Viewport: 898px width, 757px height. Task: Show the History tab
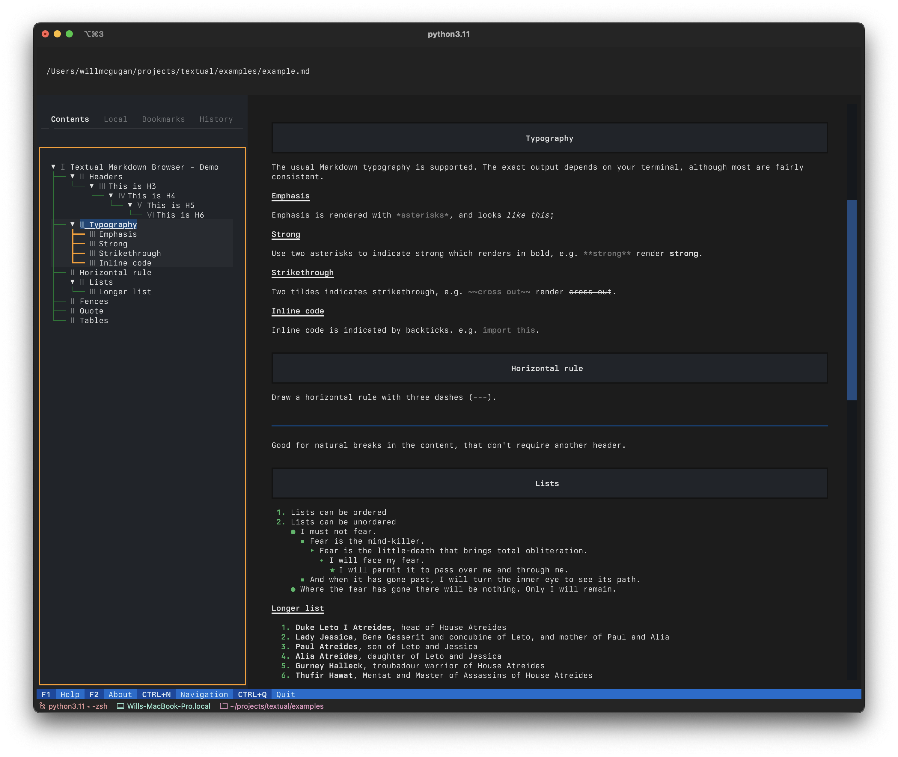pos(216,119)
